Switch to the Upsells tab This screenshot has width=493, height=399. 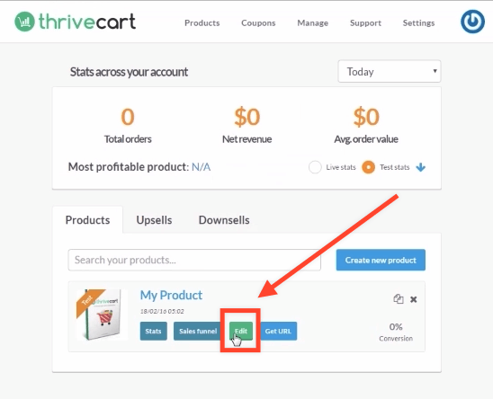154,220
